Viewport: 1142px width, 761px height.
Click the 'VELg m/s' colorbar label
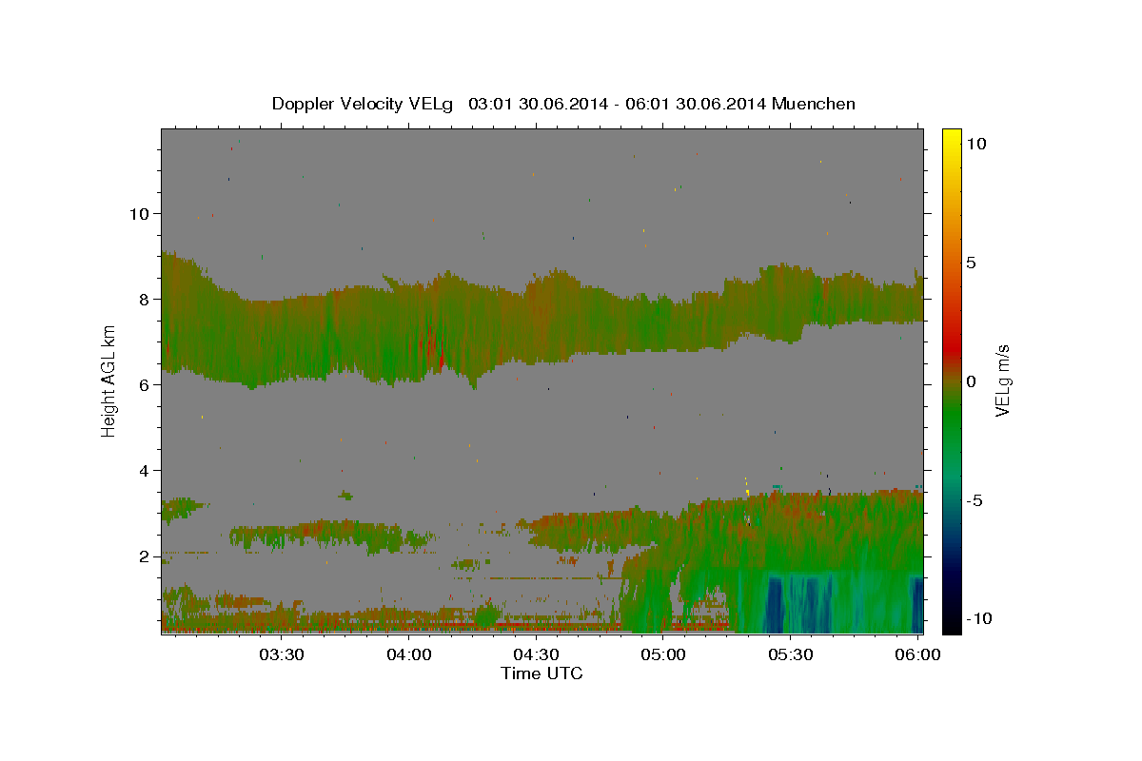(x=1002, y=380)
